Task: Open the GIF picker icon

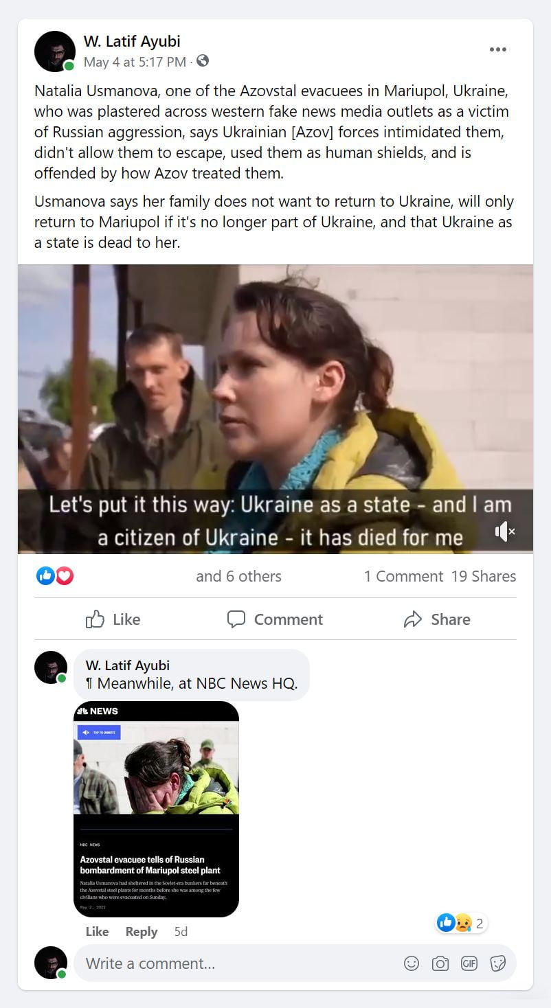Action: coord(469,963)
